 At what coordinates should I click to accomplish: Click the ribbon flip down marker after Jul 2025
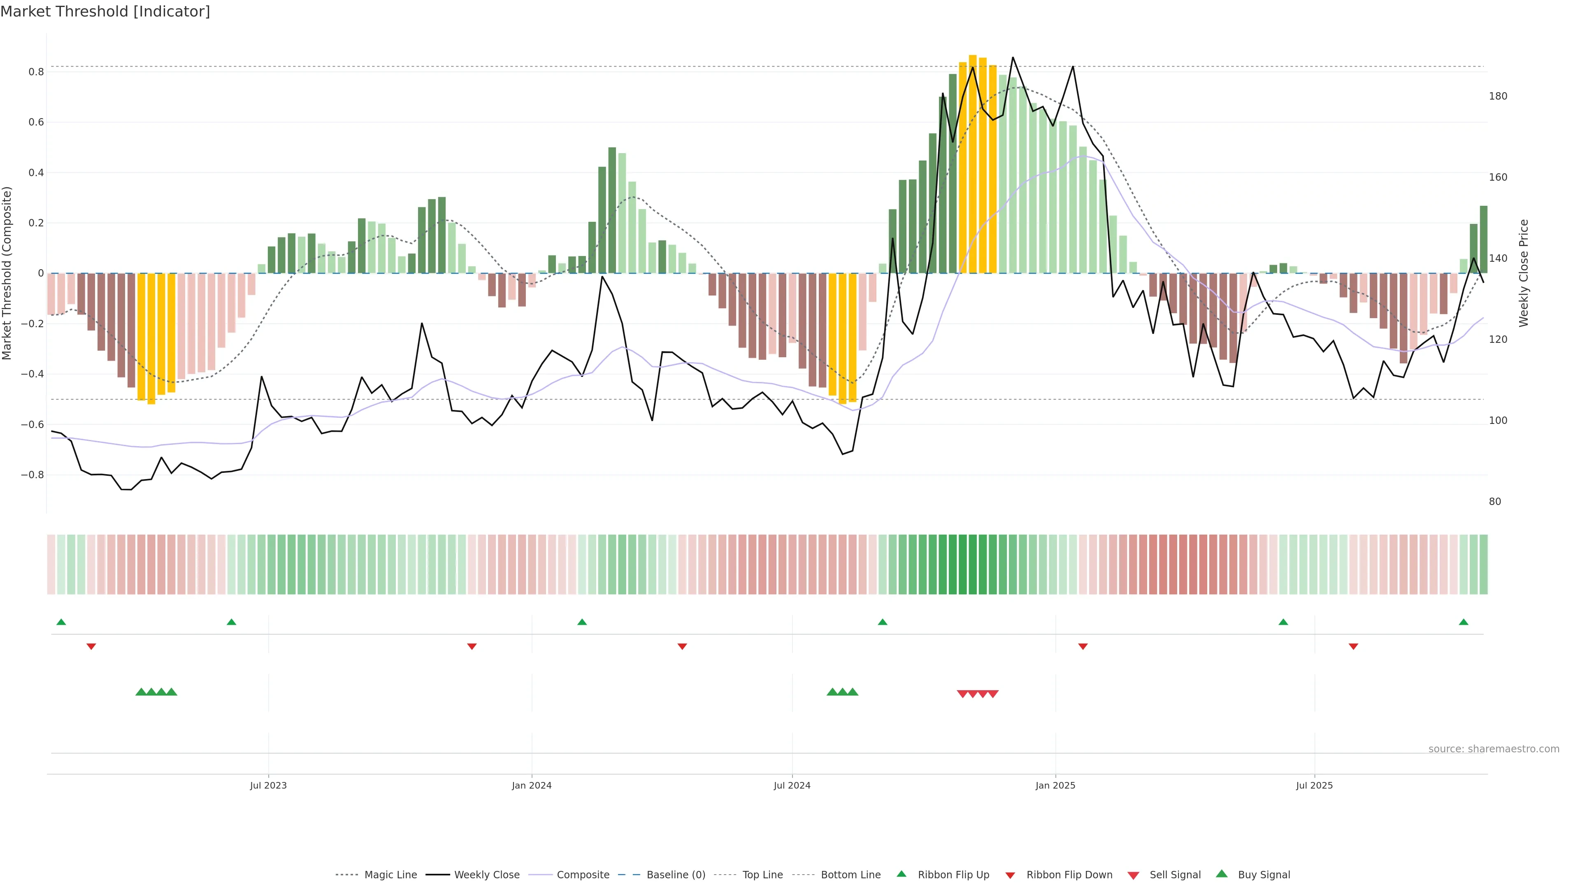pos(1354,647)
